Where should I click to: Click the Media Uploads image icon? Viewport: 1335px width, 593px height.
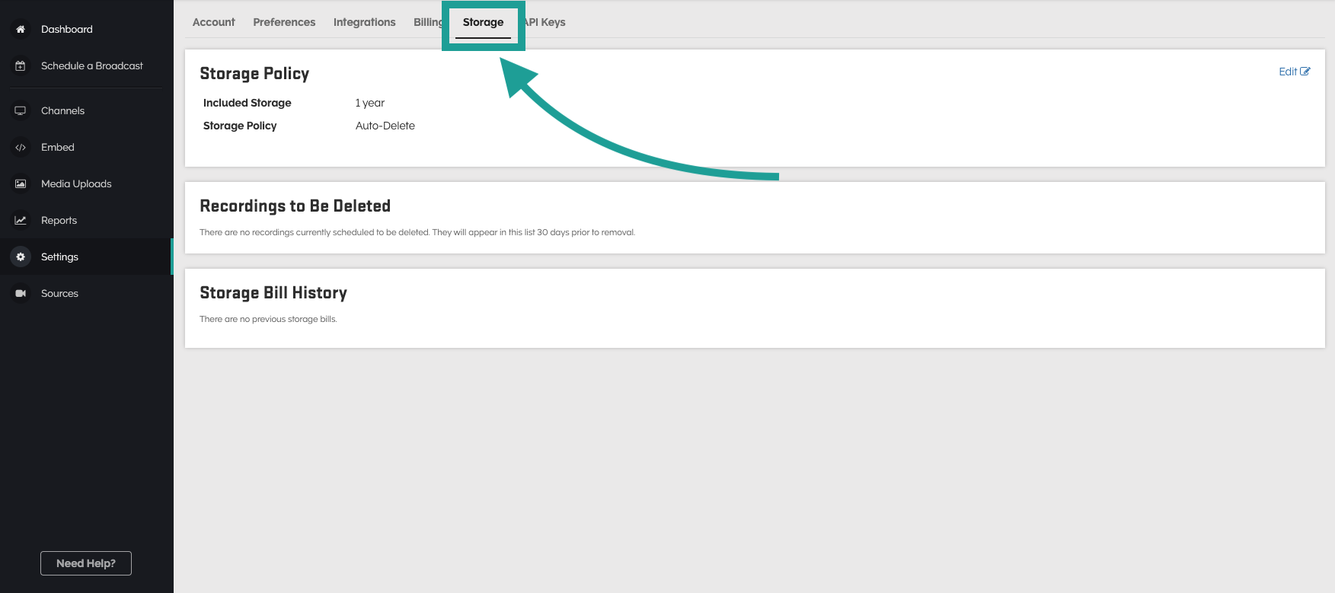pyautogui.click(x=21, y=184)
